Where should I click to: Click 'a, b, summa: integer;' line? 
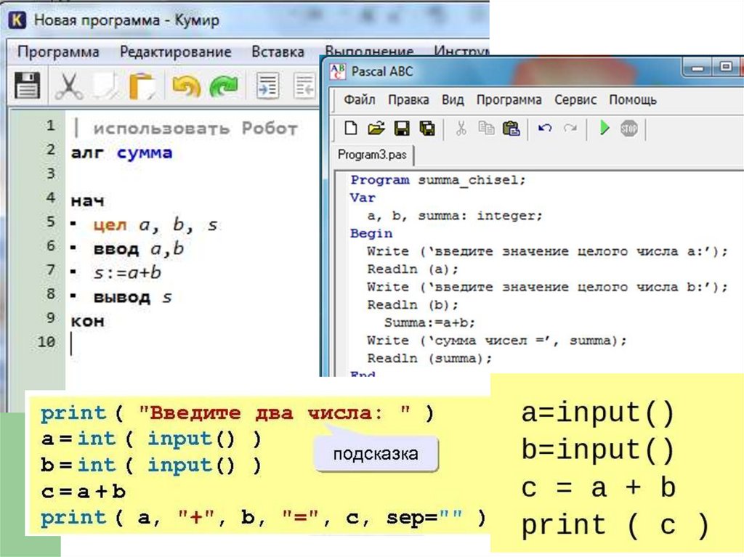tap(455, 216)
